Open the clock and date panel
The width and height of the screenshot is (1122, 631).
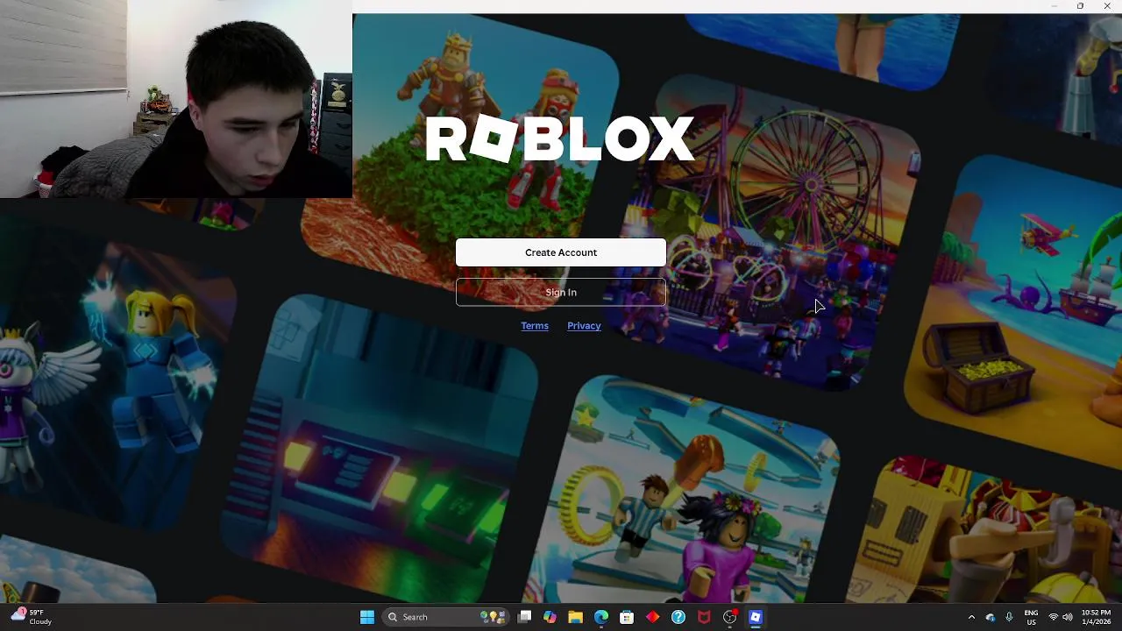pyautogui.click(x=1096, y=617)
